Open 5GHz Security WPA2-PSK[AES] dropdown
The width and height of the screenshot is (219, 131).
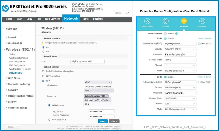180,87
